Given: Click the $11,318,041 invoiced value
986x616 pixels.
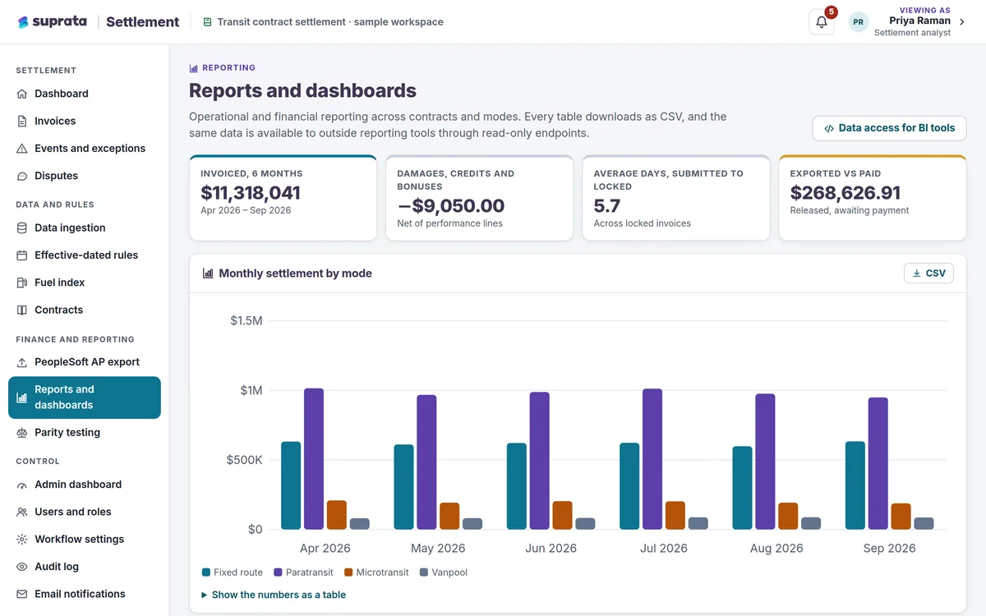Looking at the screenshot, I should 251,193.
